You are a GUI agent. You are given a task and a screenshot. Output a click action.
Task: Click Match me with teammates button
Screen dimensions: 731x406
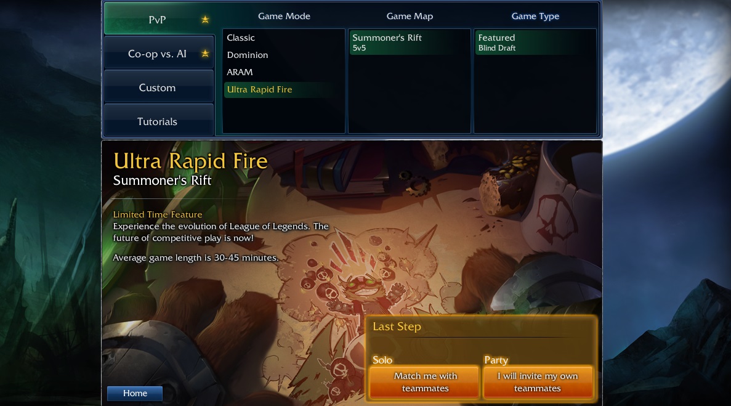pyautogui.click(x=425, y=382)
